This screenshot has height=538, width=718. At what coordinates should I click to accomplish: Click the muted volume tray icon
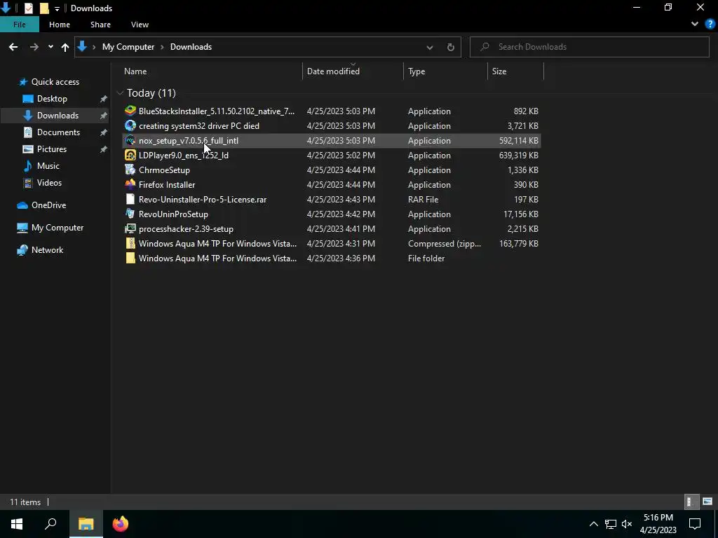pyautogui.click(x=627, y=524)
